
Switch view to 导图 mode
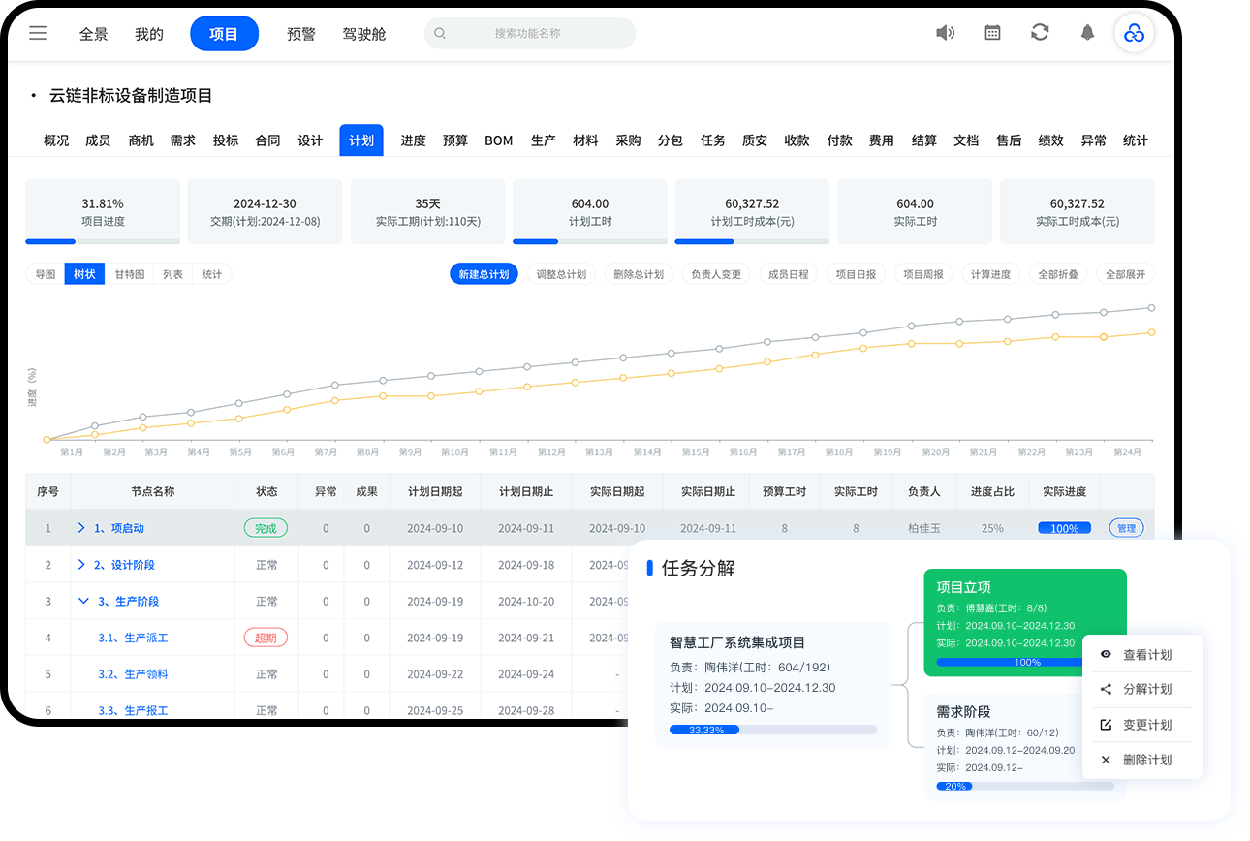click(x=46, y=274)
